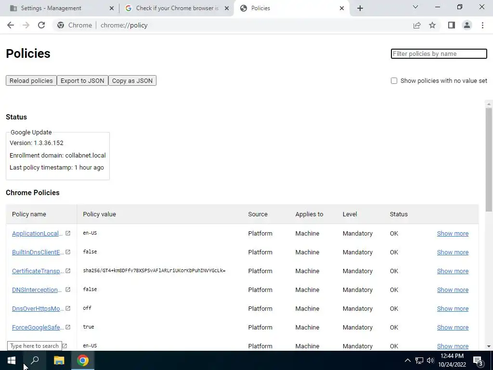Image resolution: width=493 pixels, height=370 pixels.
Task: Share this page via the share icon
Action: point(417,25)
